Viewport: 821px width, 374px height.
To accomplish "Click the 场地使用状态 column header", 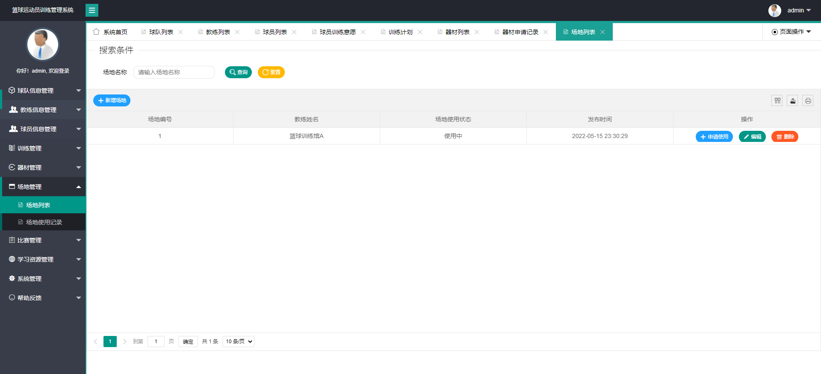I will [x=453, y=119].
